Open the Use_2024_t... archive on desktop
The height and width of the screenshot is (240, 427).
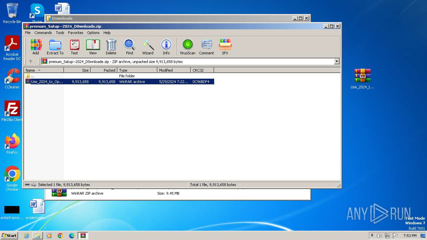(362, 79)
